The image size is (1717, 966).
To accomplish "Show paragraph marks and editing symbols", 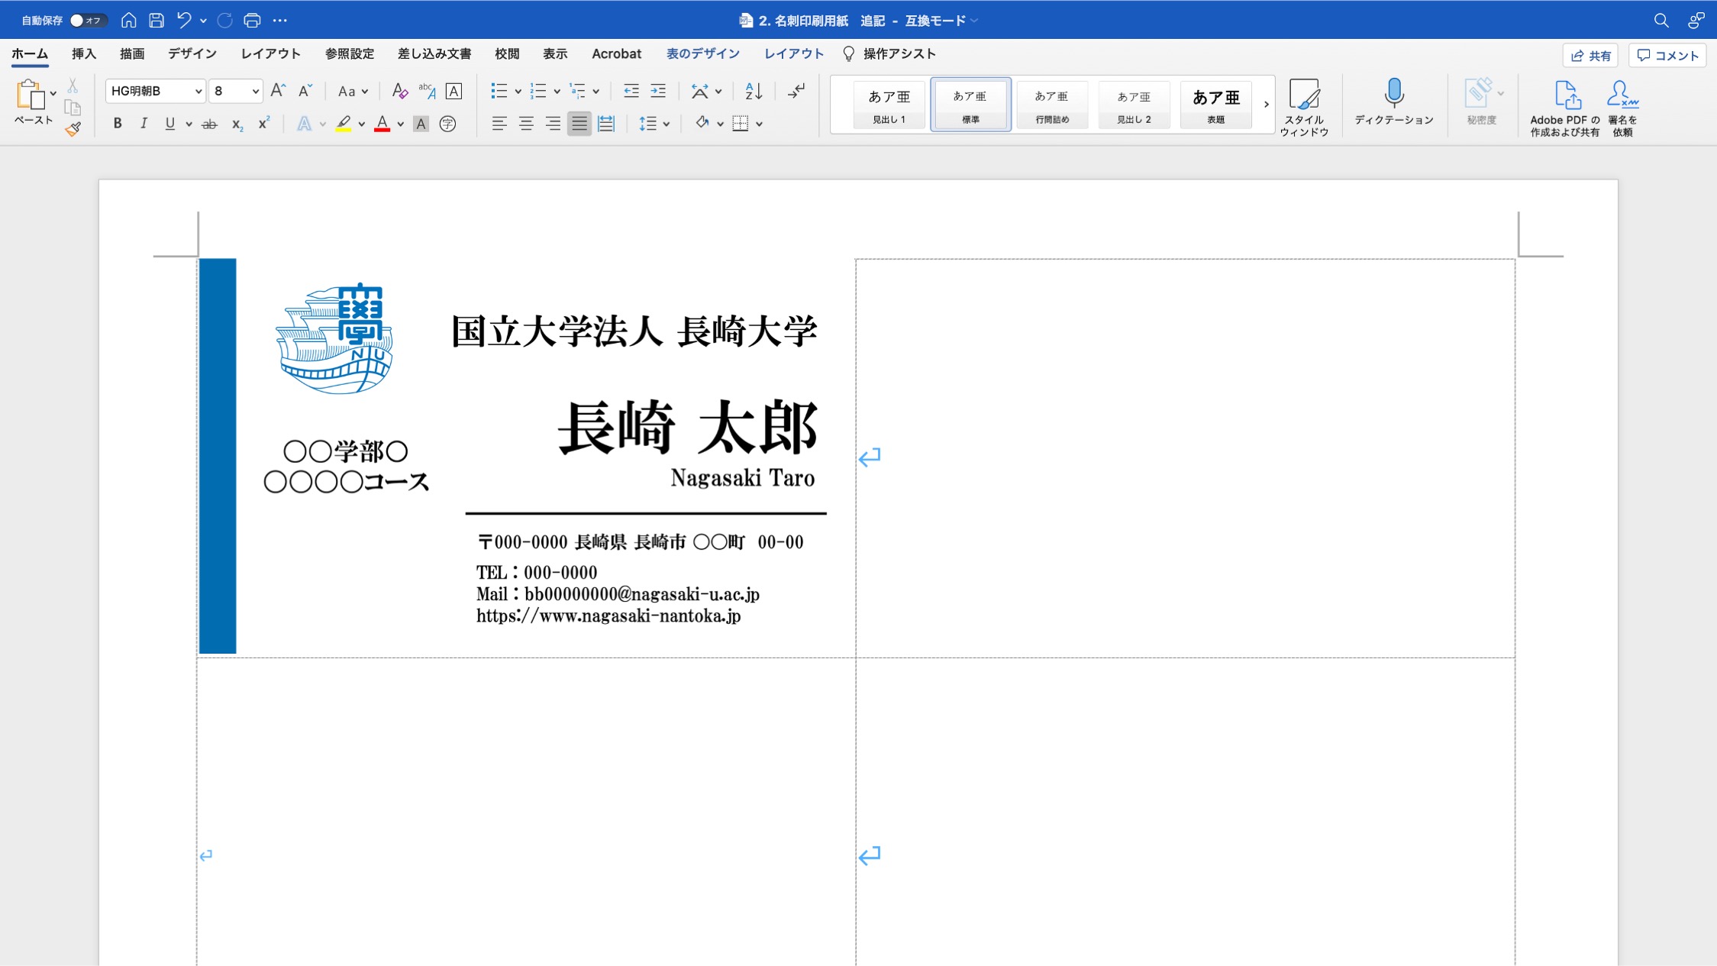I will [796, 91].
